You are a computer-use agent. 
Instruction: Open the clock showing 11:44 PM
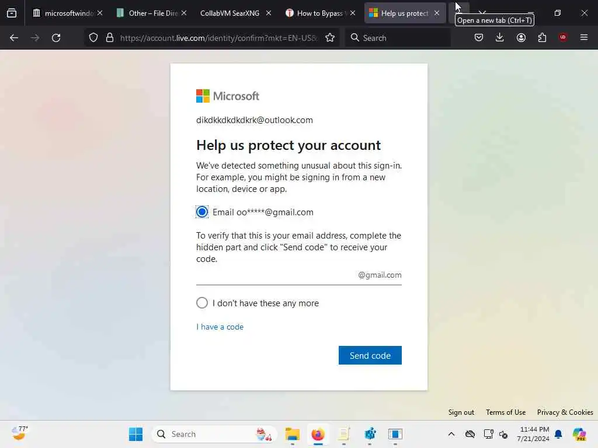pos(533,434)
